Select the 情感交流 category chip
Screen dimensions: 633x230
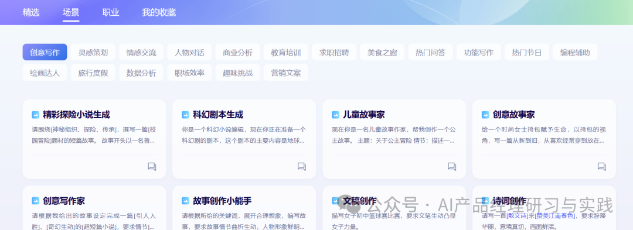click(x=141, y=52)
